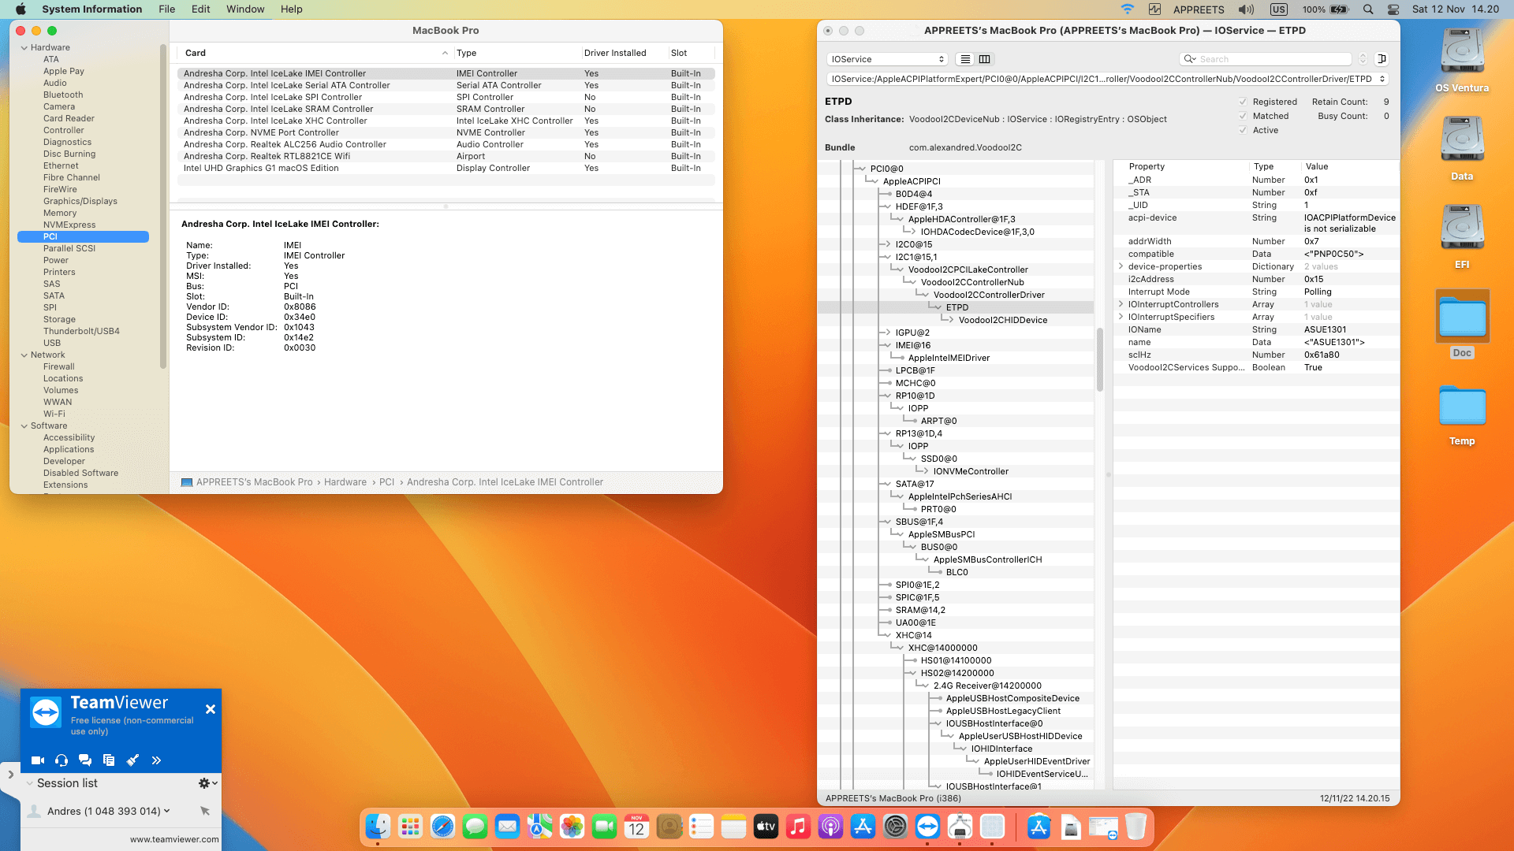Viewport: 1514px width, 851px height.
Task: Expand the device-properties dictionary row
Action: click(x=1121, y=266)
